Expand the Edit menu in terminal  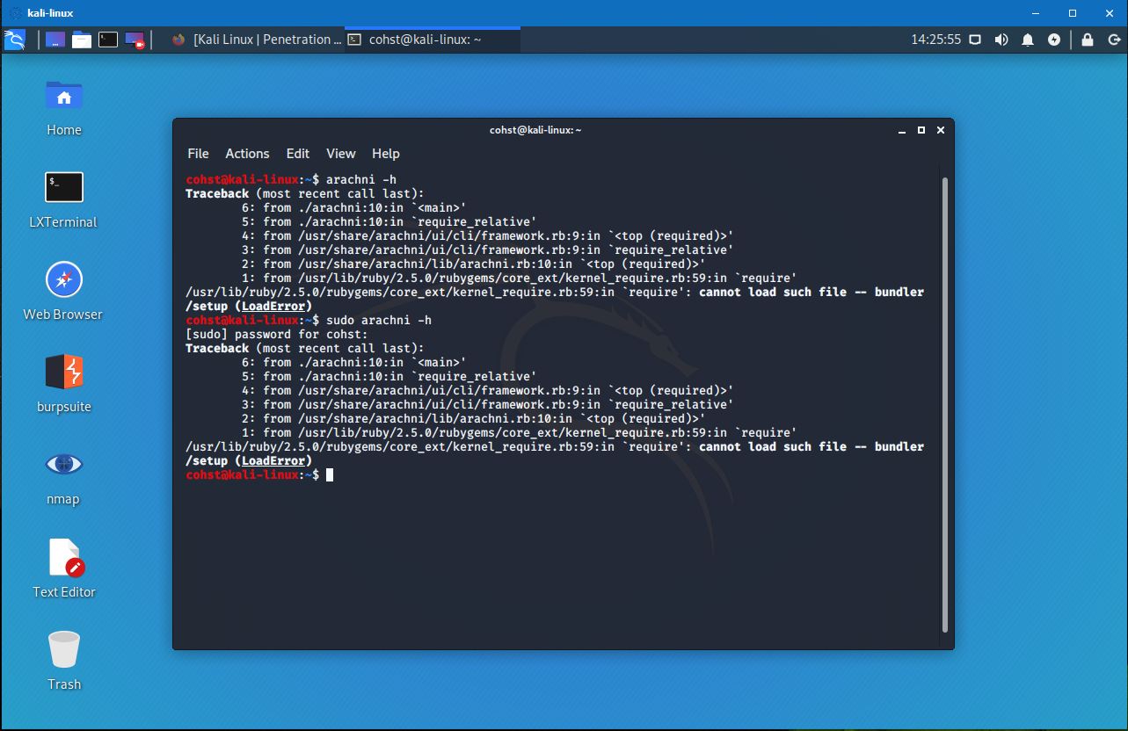pyautogui.click(x=298, y=154)
